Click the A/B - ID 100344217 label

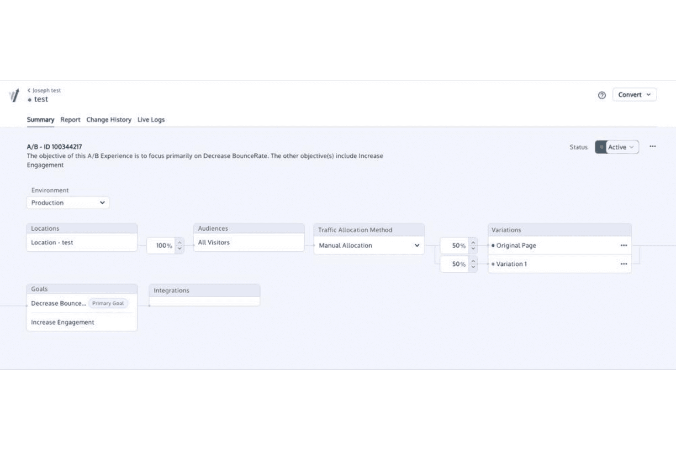coord(54,147)
